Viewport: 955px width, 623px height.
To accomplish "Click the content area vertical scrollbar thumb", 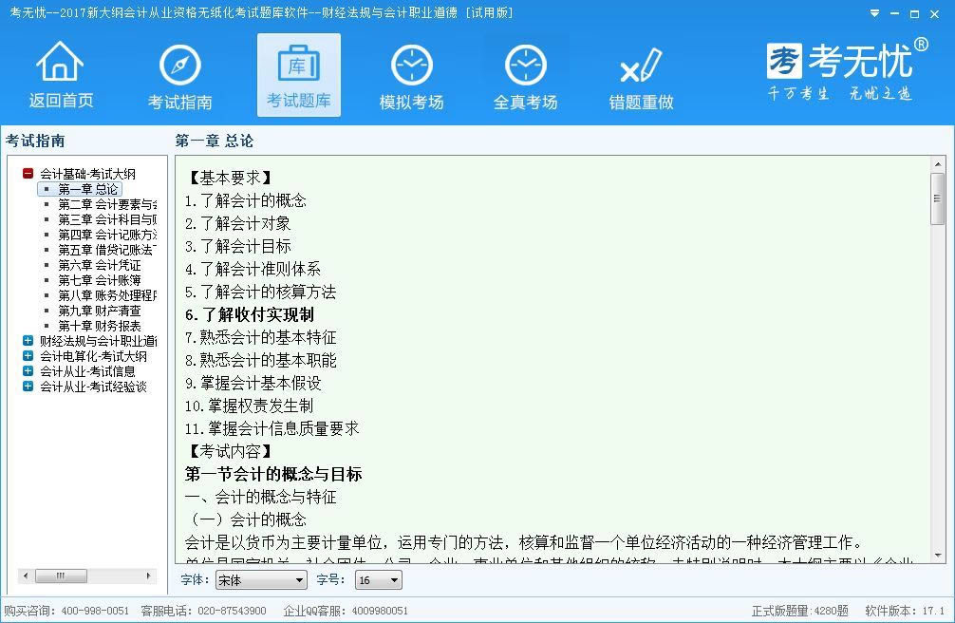I will 938,198.
